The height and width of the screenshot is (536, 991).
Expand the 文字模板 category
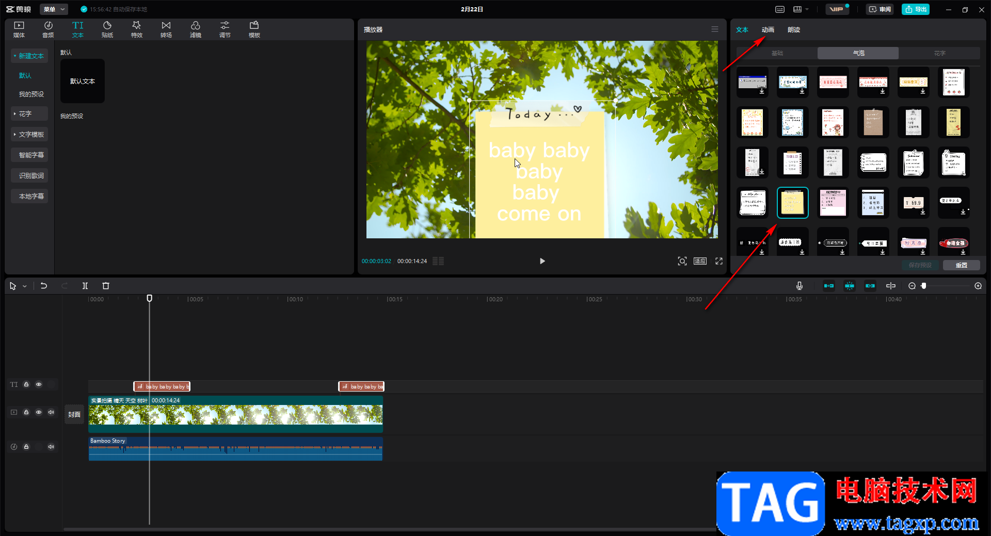[x=29, y=134]
